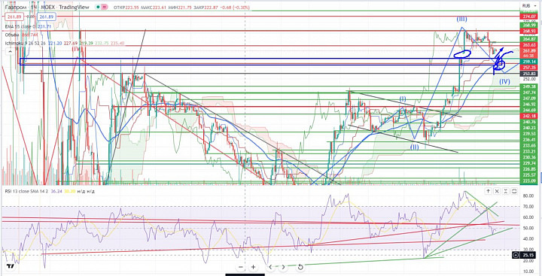The height and width of the screenshot is (276, 542).
Task: Collapse the indicator legend with the chevron
Action: 10,51
